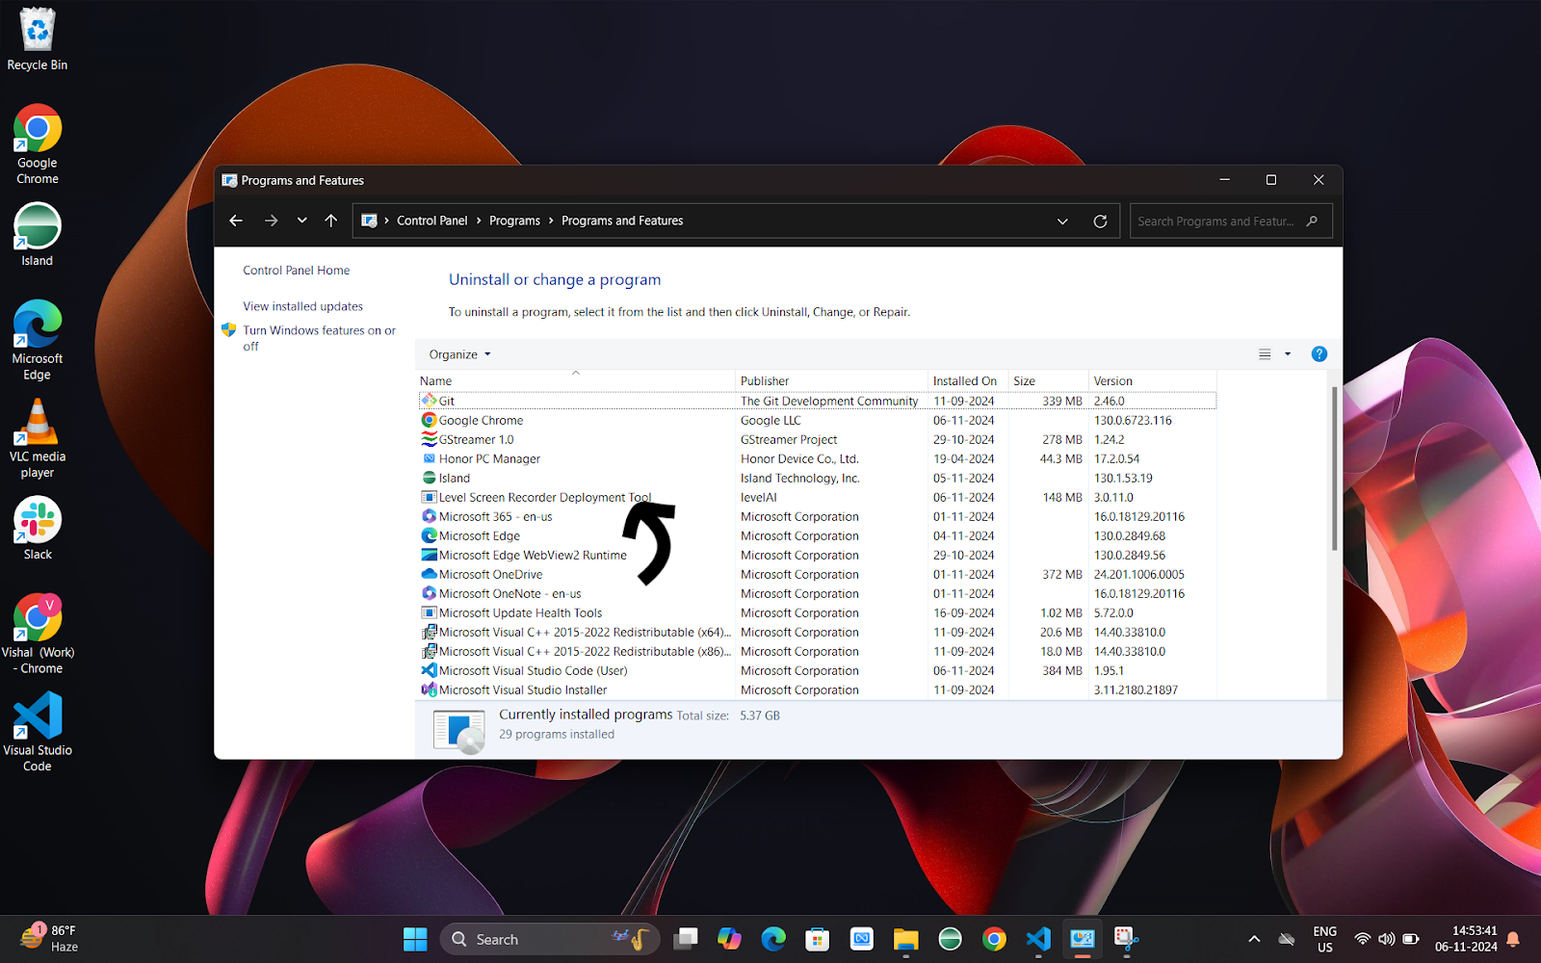Open the View installed updates link
Image resolution: width=1541 pixels, height=963 pixels.
coord(302,306)
